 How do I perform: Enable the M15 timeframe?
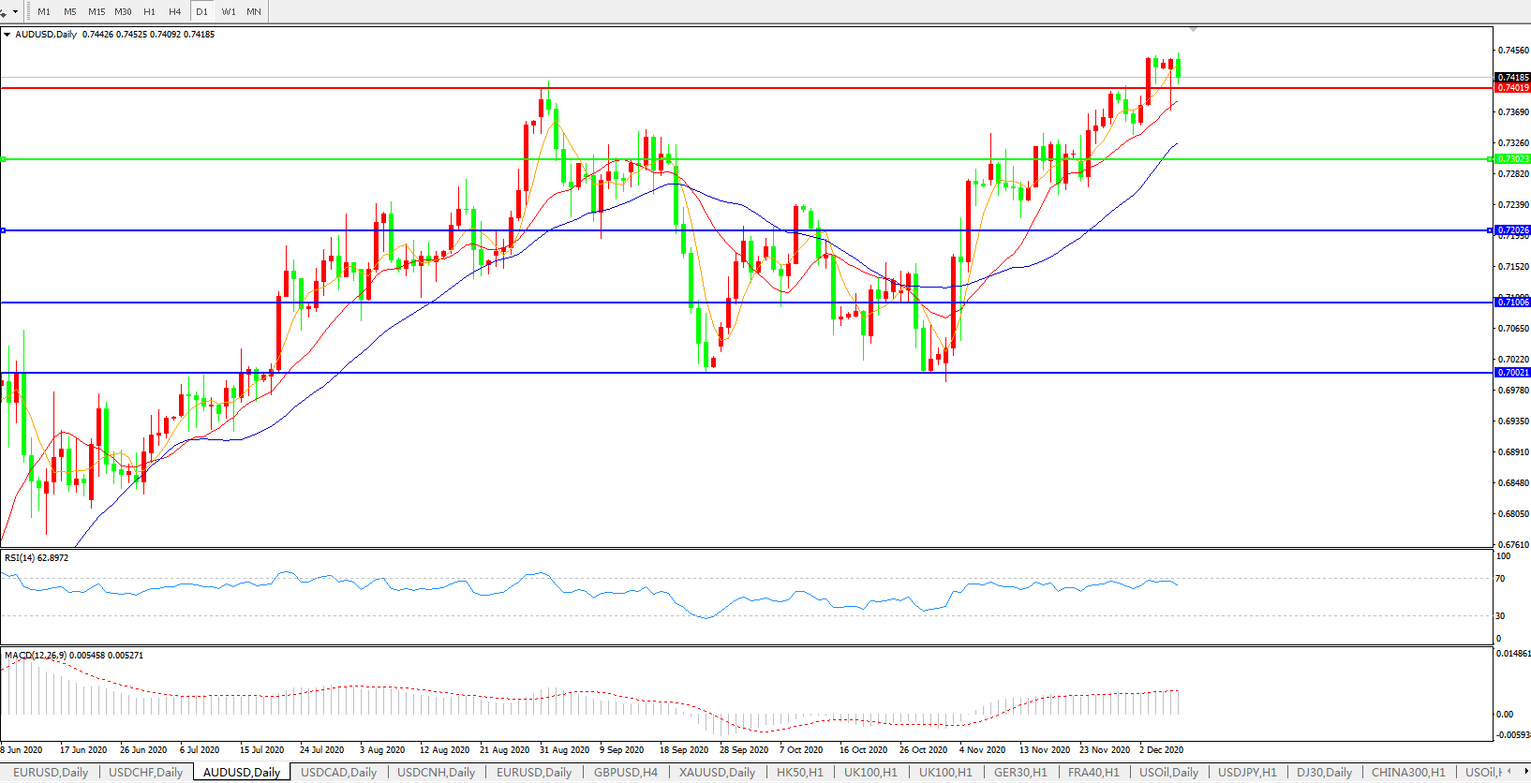pos(97,11)
